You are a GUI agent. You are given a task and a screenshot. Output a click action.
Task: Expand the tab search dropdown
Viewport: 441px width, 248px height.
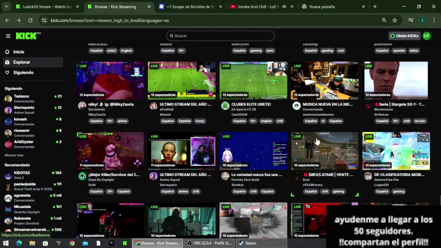click(6, 7)
